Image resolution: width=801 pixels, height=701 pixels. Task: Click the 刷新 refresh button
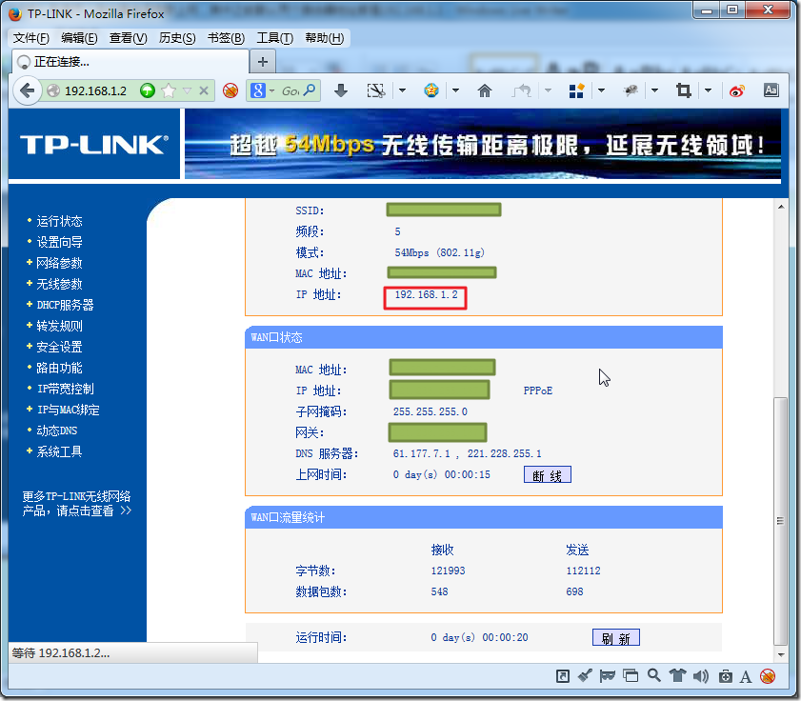click(x=615, y=637)
